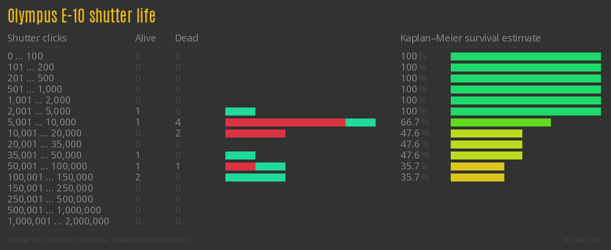Click the yellow survival bar in the 100,001 … 150,000 row

pos(477,177)
